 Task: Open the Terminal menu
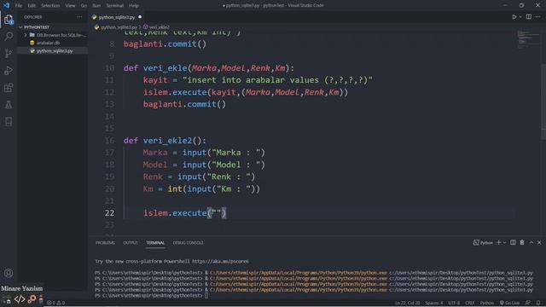coord(114,6)
